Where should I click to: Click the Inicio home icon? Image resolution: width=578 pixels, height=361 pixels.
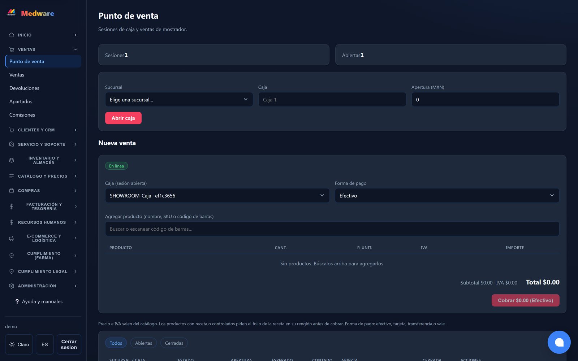click(12, 35)
